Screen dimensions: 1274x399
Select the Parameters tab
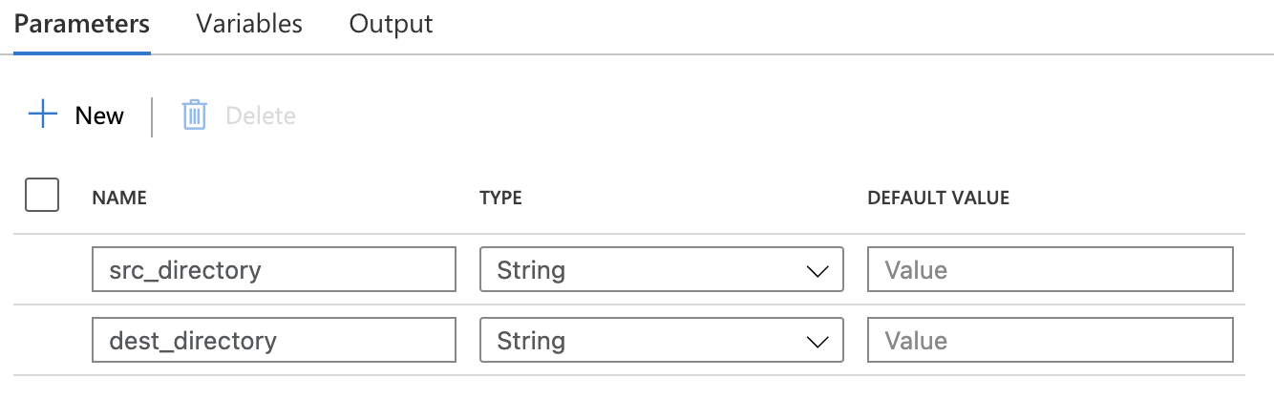pyautogui.click(x=82, y=24)
